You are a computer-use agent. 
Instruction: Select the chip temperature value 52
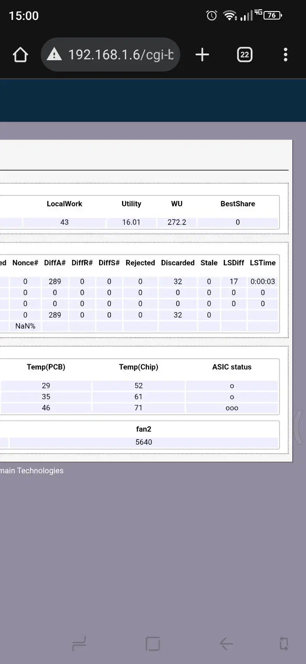(x=138, y=386)
